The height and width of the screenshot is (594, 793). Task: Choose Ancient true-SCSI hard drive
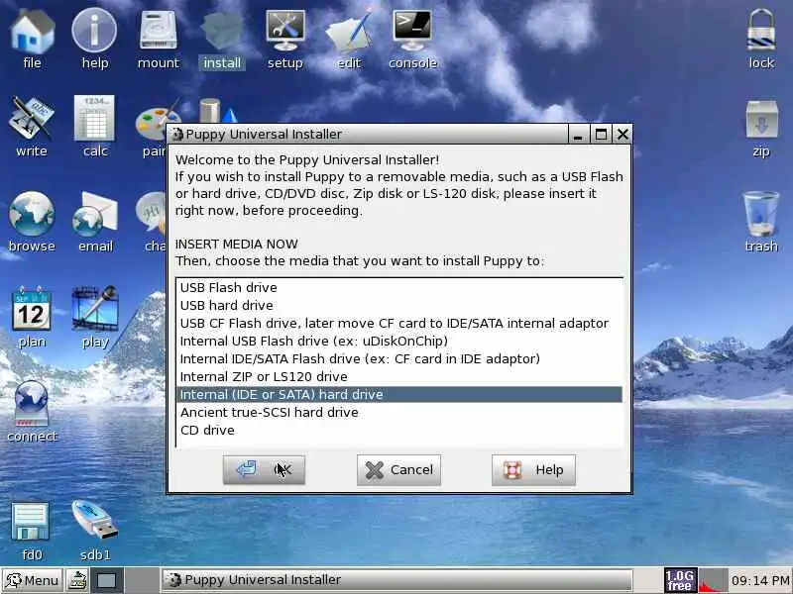(399, 412)
